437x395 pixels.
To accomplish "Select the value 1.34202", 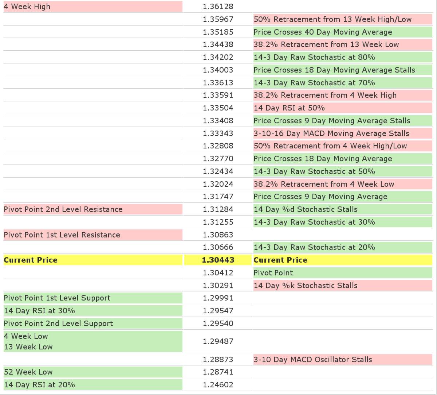I will pyautogui.click(x=218, y=57).
